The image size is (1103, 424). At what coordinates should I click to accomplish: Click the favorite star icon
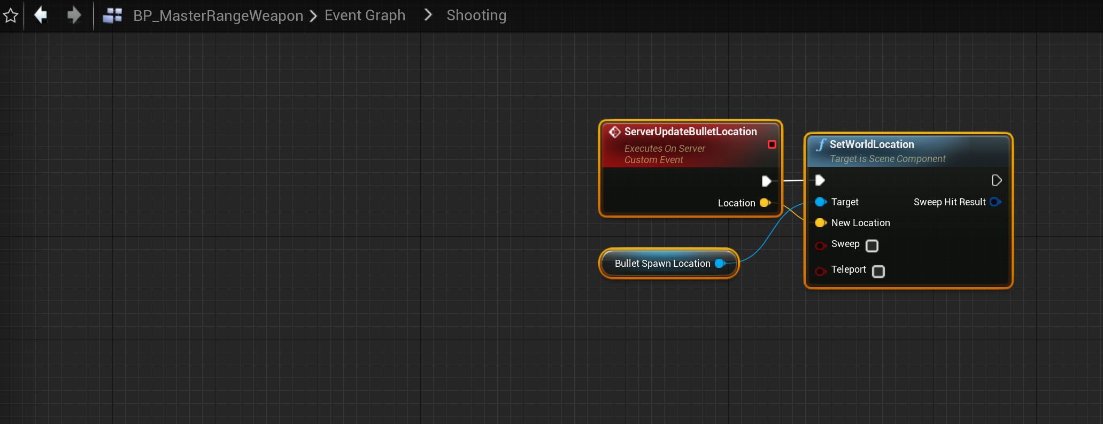click(x=11, y=16)
